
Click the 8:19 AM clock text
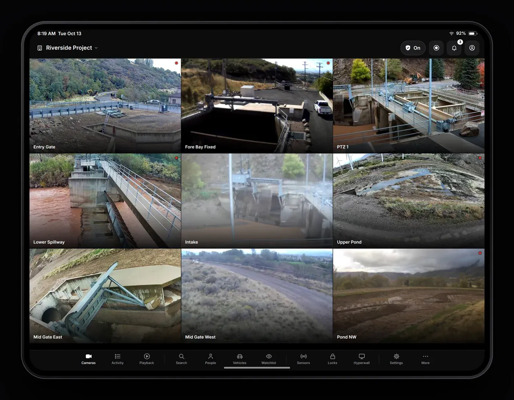coord(46,33)
